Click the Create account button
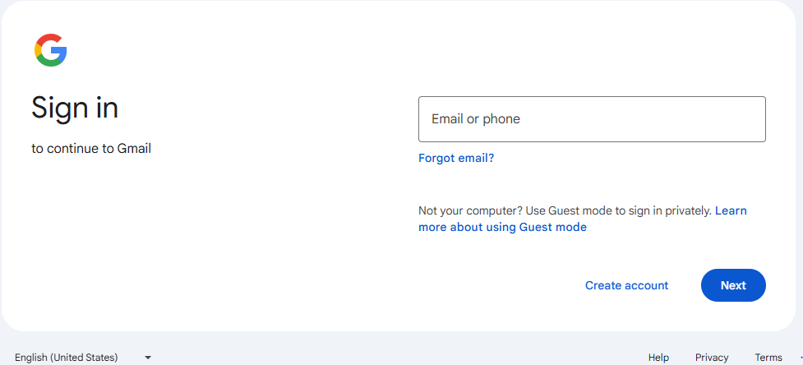 click(626, 285)
